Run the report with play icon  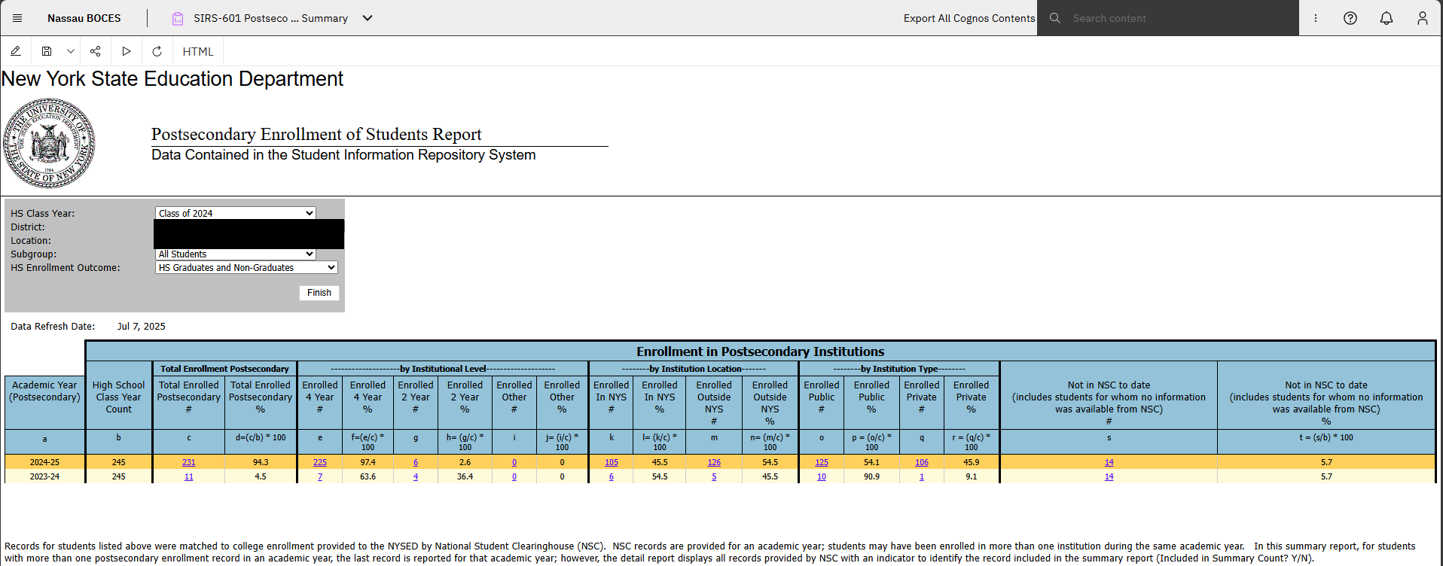click(127, 51)
